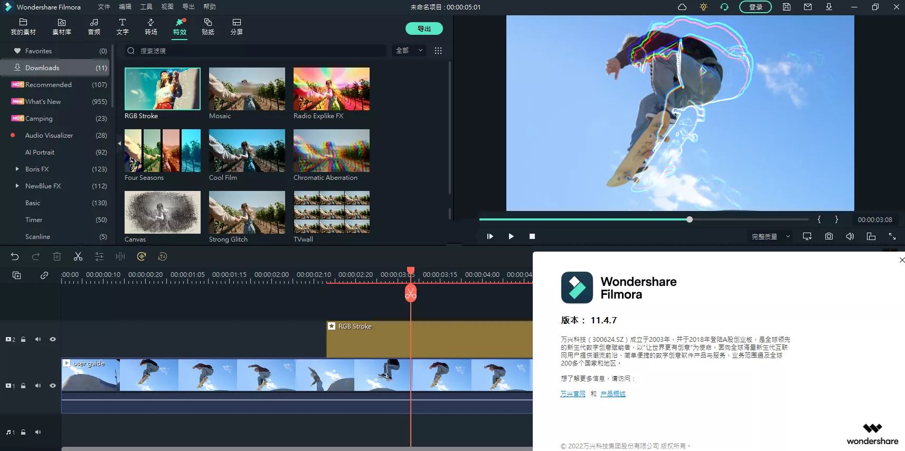The width and height of the screenshot is (905, 451).
Task: Click the green 导出 export button
Action: point(424,29)
